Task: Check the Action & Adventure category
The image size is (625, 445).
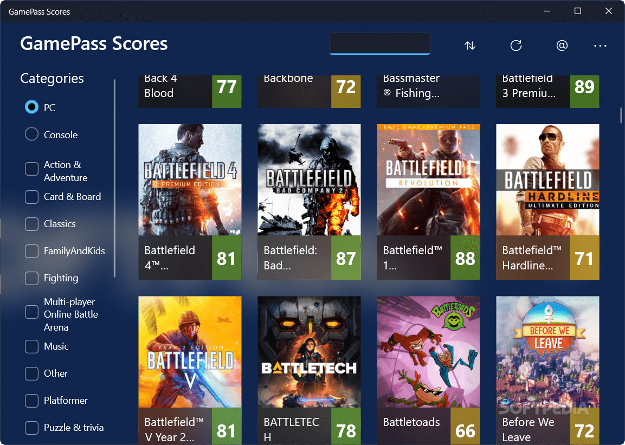Action: click(31, 169)
